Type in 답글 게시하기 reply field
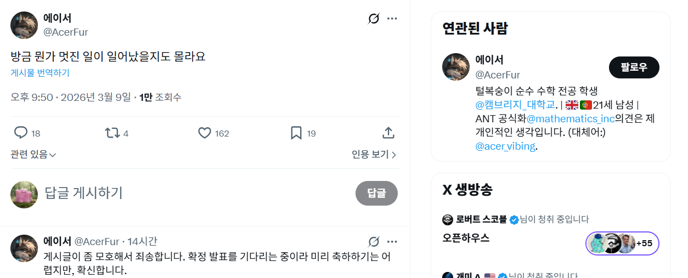688x278 pixels. [192, 193]
